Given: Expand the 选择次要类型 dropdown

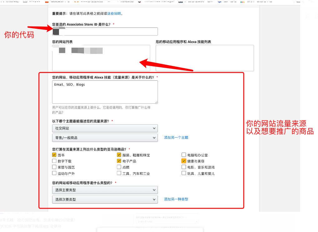Looking at the screenshot, I should pyautogui.click(x=105, y=199).
